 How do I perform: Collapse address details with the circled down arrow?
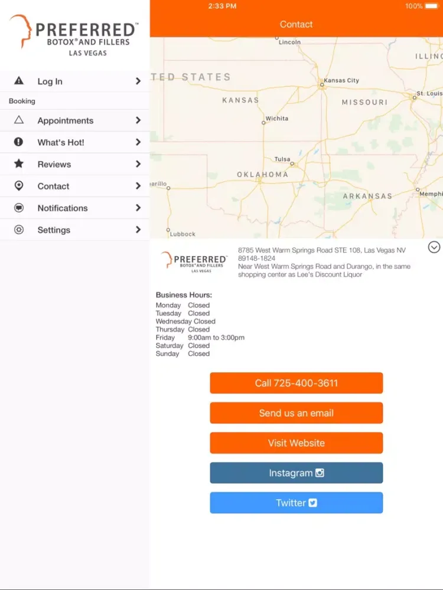point(434,247)
